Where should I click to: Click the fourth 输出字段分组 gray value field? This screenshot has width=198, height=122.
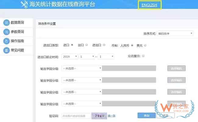click(129, 103)
